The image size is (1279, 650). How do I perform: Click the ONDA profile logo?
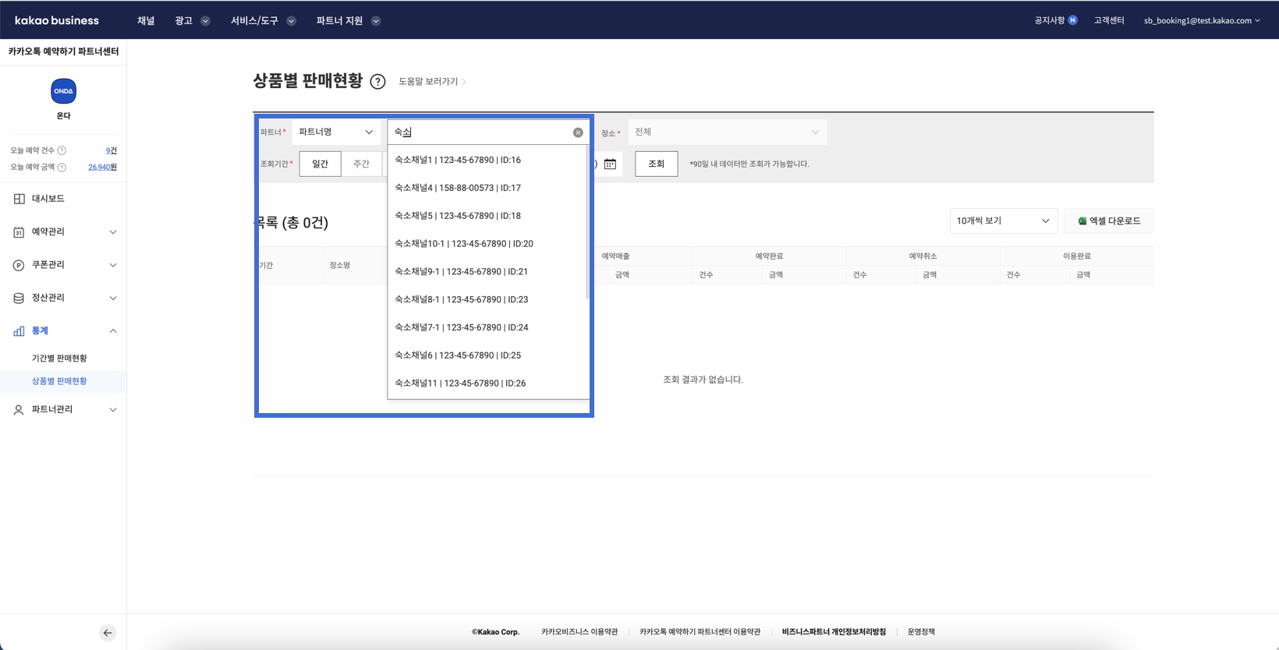[x=63, y=91]
